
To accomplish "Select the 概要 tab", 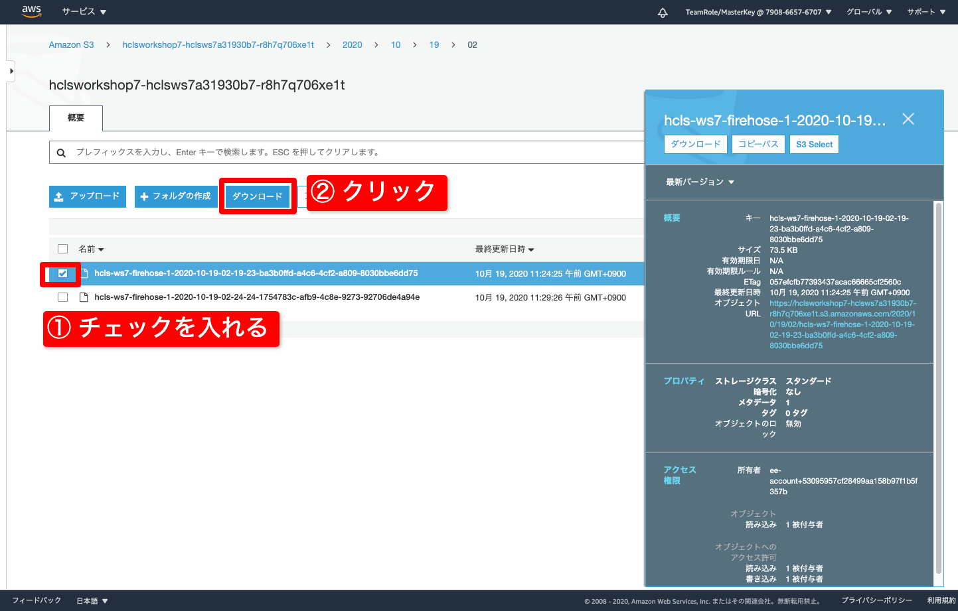I will (76, 118).
